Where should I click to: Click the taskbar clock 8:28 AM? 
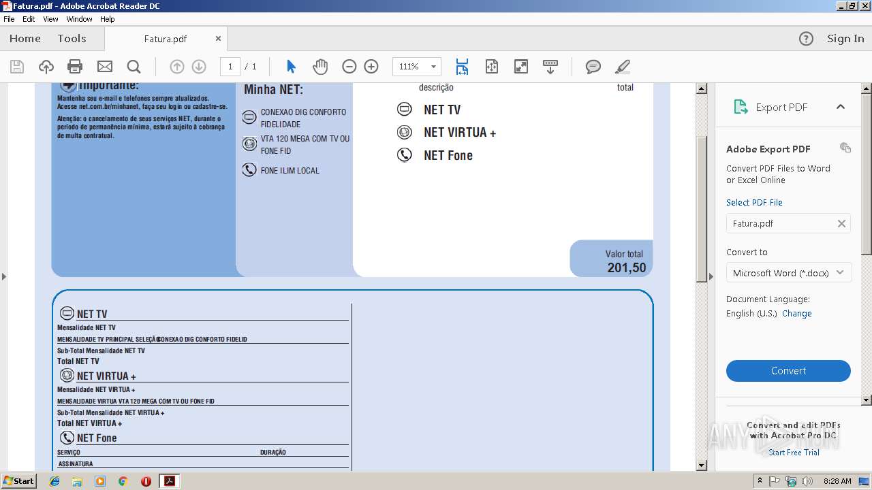click(837, 481)
